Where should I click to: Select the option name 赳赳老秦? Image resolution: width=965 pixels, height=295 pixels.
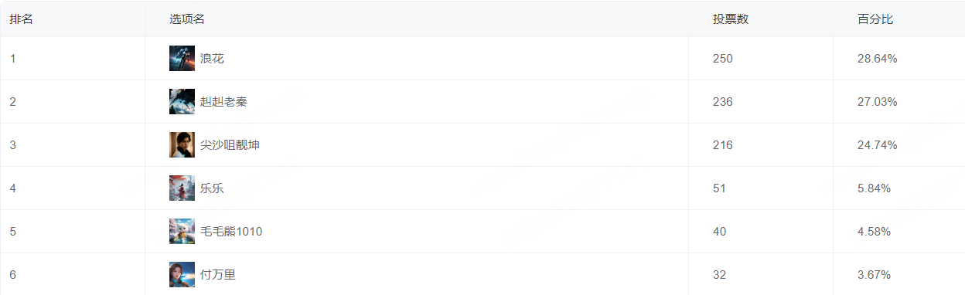click(x=223, y=102)
